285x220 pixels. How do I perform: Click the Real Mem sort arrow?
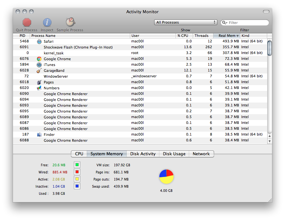tap(237, 36)
